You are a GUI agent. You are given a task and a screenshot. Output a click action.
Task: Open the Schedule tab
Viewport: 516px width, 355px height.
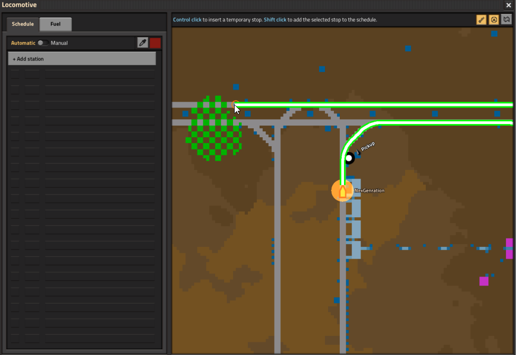(x=23, y=24)
